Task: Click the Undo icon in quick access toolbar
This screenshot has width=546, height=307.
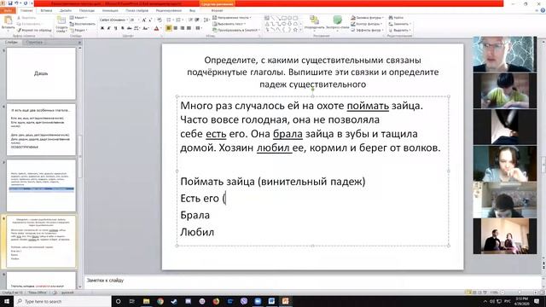Action: click(16, 3)
